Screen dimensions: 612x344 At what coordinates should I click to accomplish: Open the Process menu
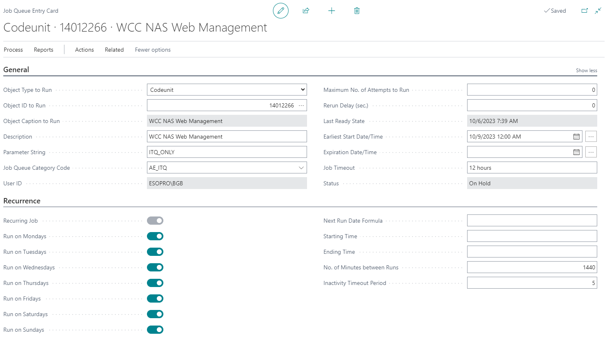13,50
